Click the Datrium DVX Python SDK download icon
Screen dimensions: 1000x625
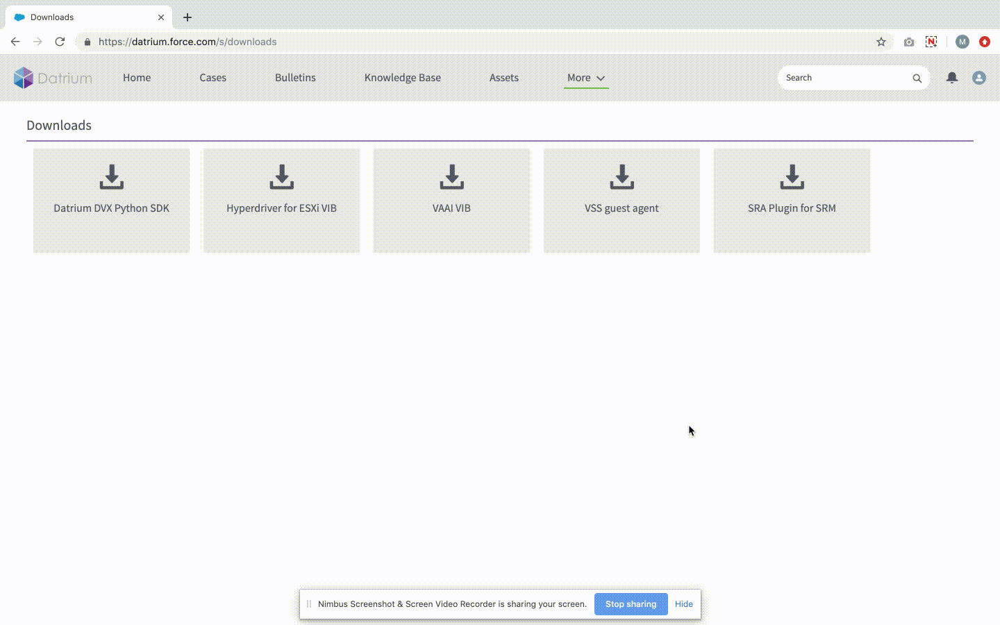(x=111, y=177)
